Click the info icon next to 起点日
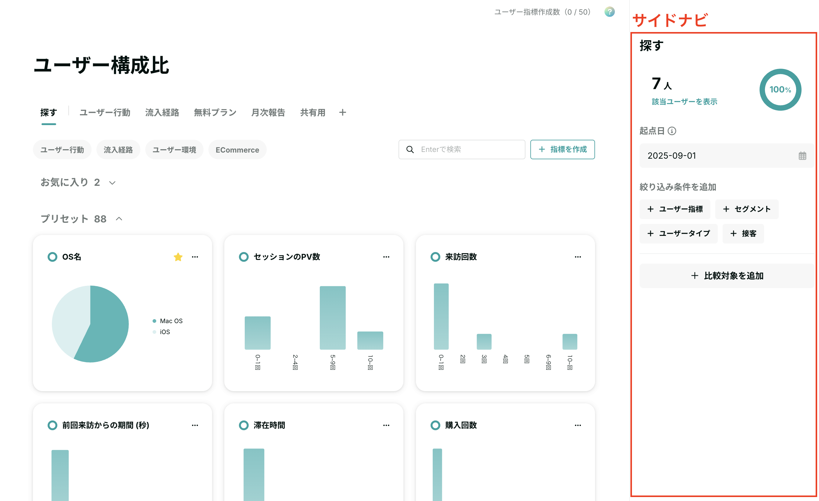The width and height of the screenshot is (819, 501). click(x=672, y=131)
